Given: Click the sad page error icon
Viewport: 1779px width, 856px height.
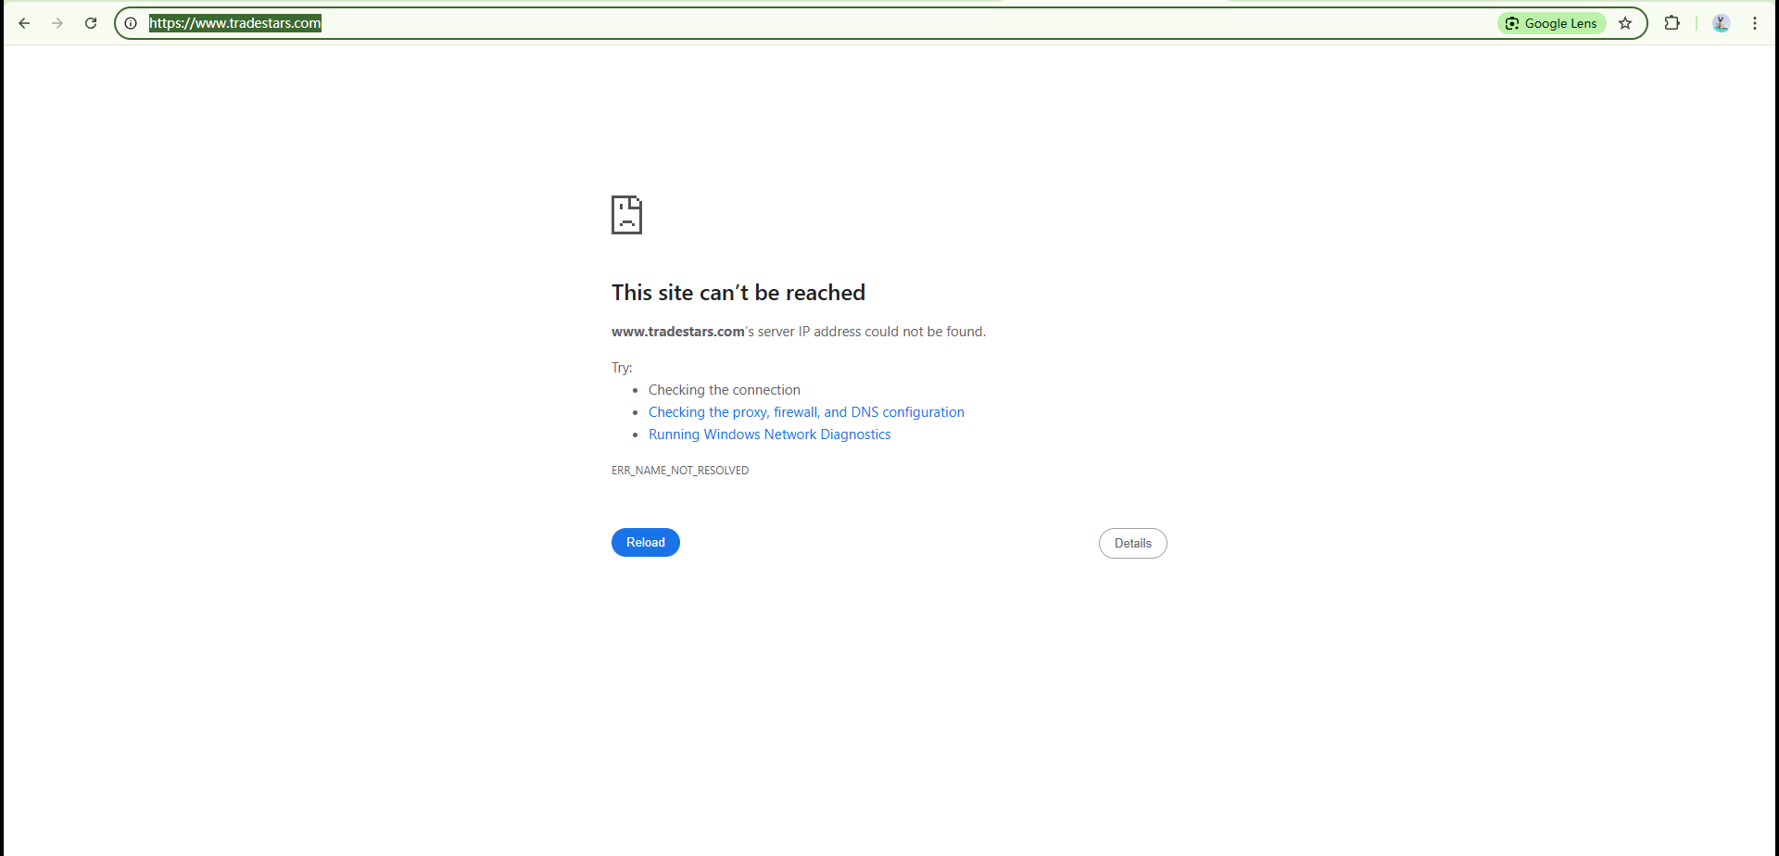Looking at the screenshot, I should click(627, 215).
